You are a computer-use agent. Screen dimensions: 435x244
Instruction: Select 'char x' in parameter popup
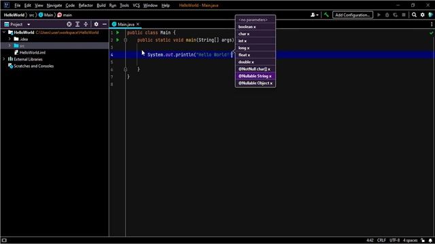256,34
